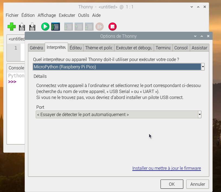This screenshot has width=221, height=192.
Task: Click the Quel interpréteur question text
Action: click(106, 59)
